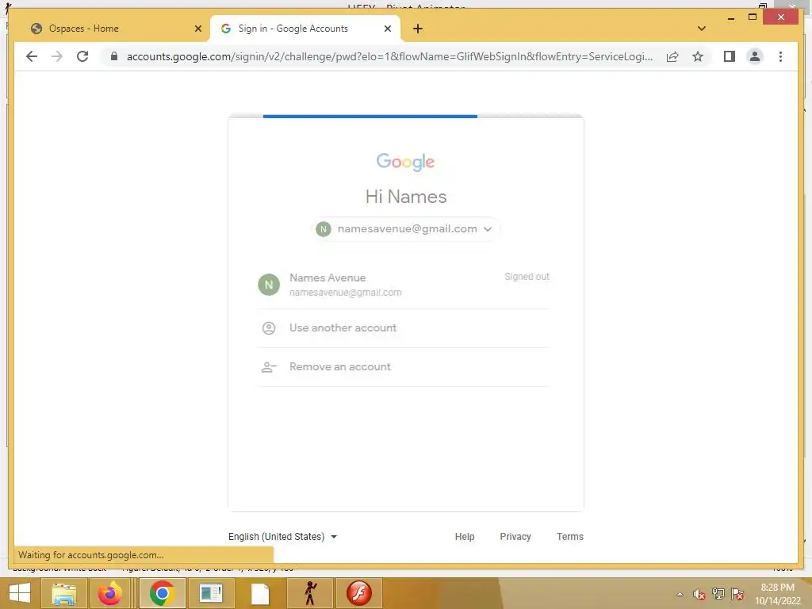
Task: Click the padlock site info icon
Action: click(x=114, y=56)
